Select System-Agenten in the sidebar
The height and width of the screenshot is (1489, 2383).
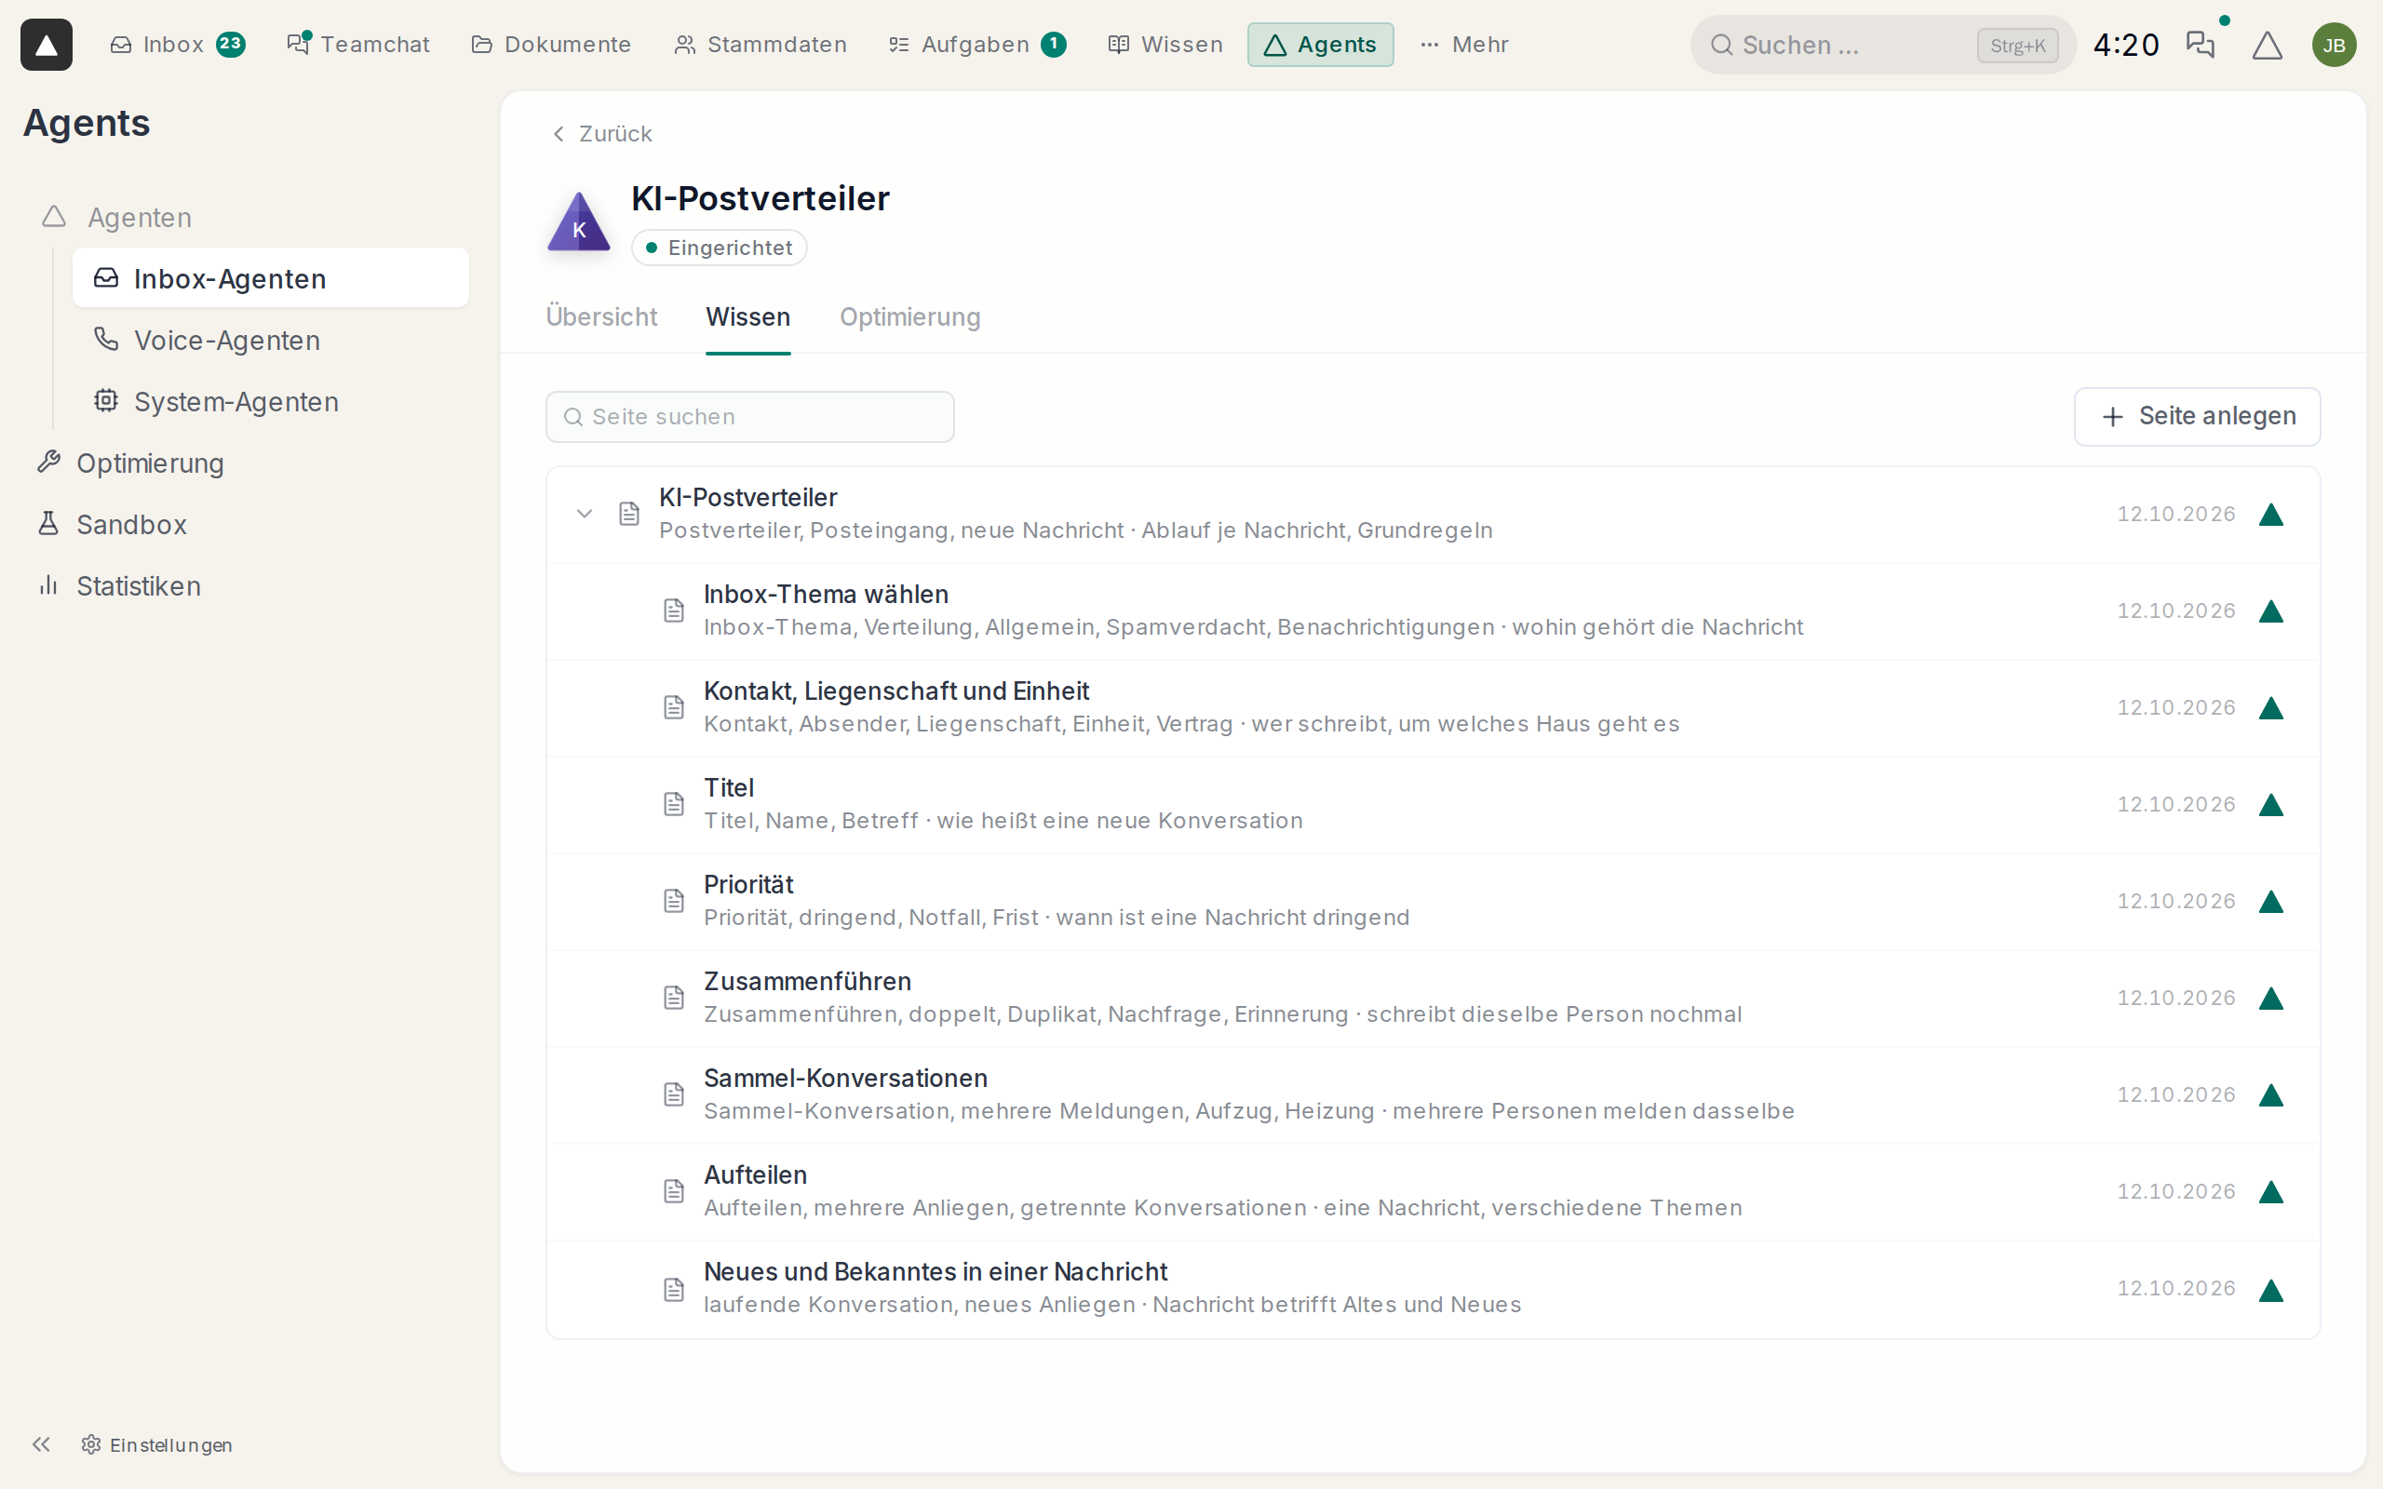tap(271, 402)
